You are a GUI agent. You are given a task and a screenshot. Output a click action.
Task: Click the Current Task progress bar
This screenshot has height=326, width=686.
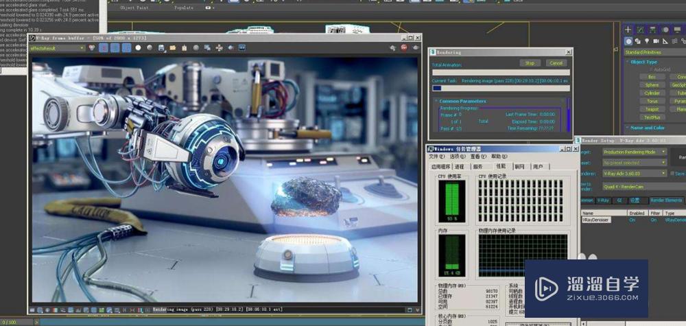coord(501,88)
